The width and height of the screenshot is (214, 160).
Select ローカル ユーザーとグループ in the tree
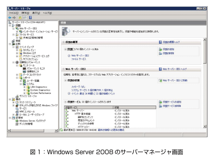click(32, 114)
